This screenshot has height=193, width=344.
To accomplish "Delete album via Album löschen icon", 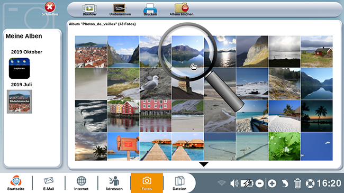I will tap(182, 10).
